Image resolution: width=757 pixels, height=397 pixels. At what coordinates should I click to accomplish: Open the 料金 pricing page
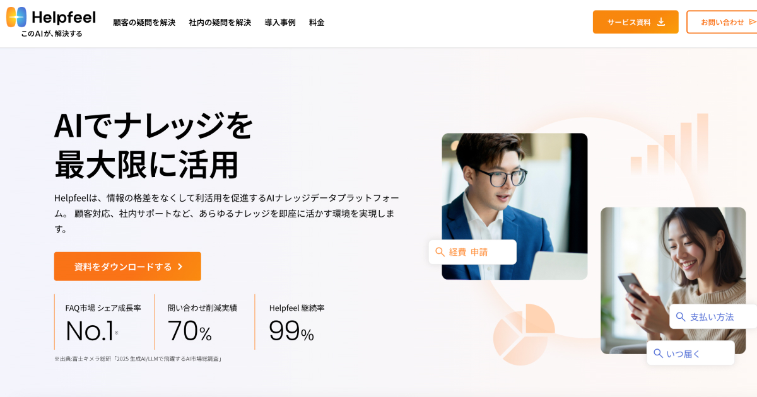(317, 22)
